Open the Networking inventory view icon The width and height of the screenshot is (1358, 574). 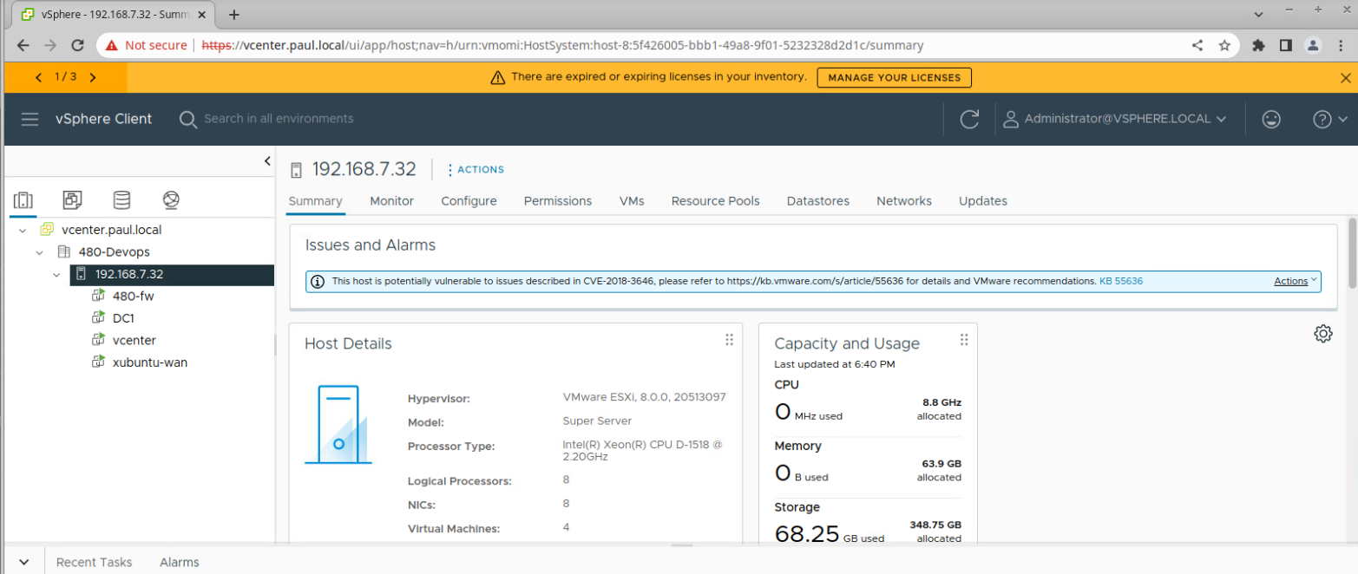pyautogui.click(x=171, y=200)
